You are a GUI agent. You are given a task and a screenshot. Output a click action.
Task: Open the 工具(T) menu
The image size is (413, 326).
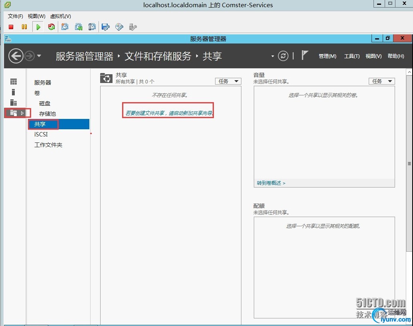(x=352, y=56)
